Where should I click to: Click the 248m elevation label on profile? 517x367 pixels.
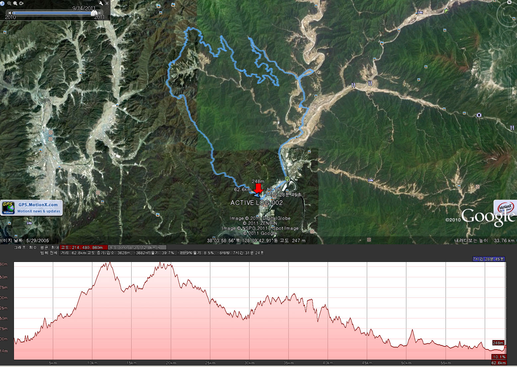click(498, 343)
